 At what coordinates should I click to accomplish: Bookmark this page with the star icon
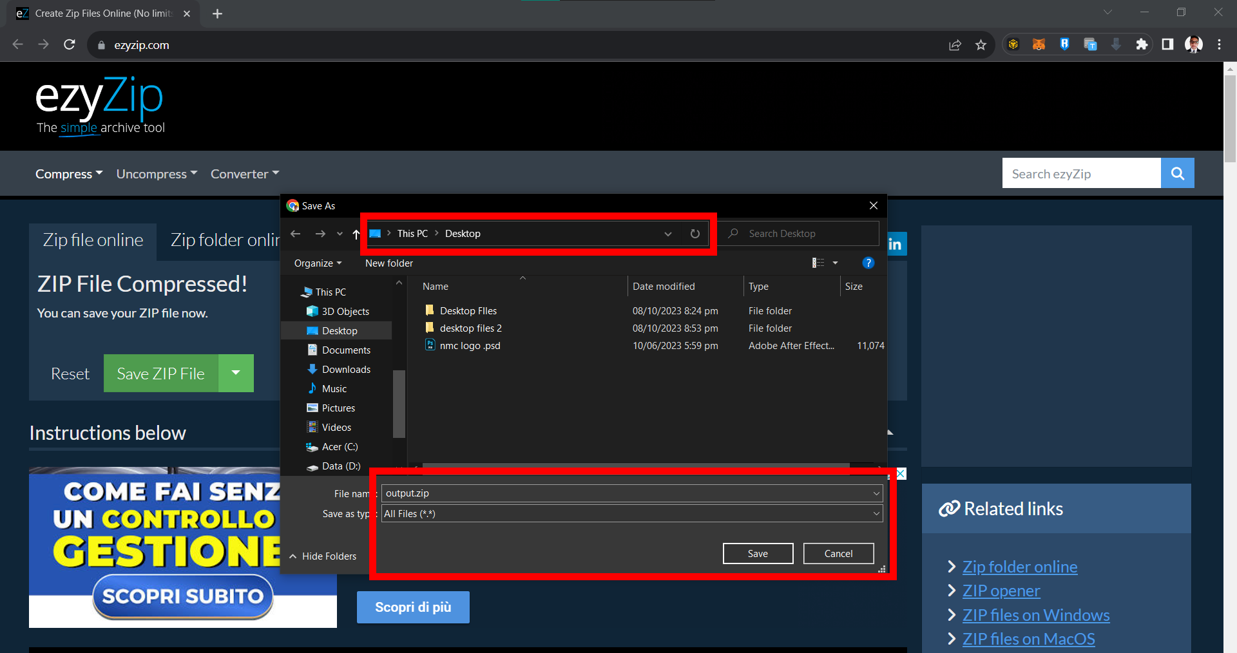pyautogui.click(x=981, y=44)
